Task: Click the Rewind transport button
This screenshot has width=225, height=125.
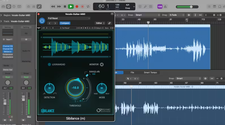Action: click(53, 7)
